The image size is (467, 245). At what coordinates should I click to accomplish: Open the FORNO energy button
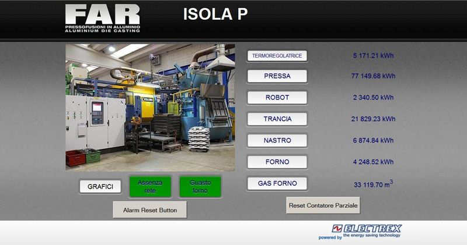tap(277, 162)
